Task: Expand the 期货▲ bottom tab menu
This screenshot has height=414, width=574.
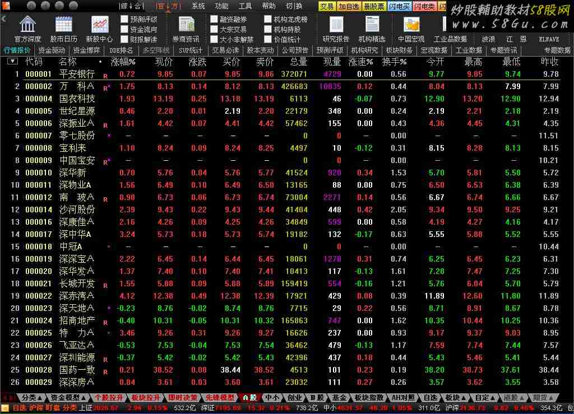Action: [543, 398]
